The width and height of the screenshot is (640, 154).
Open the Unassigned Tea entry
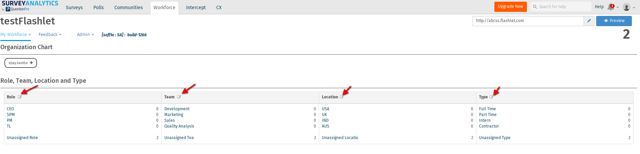[179, 138]
